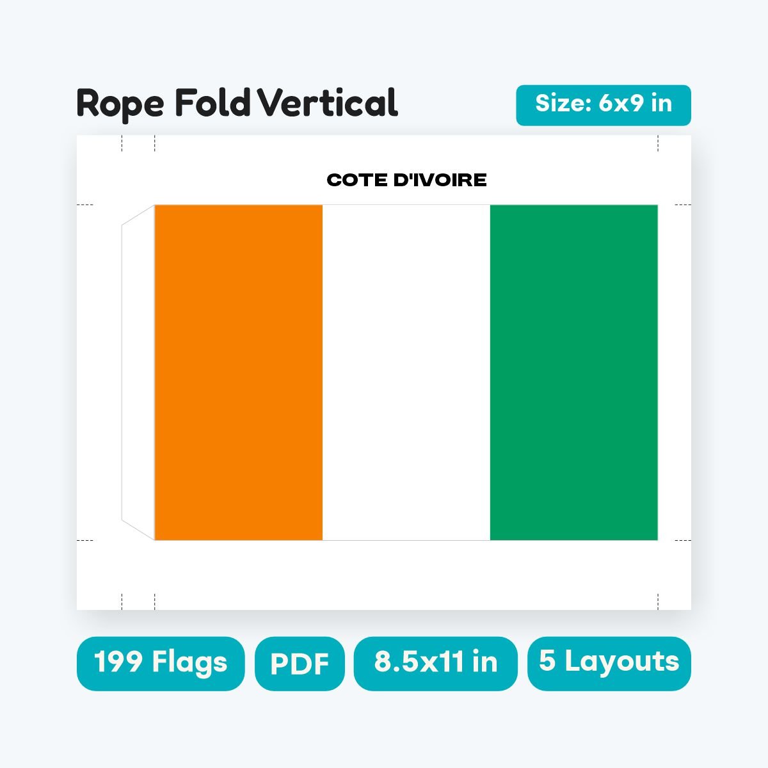
Task: Click the right edge upper horizontal crop mark
Action: click(x=683, y=205)
